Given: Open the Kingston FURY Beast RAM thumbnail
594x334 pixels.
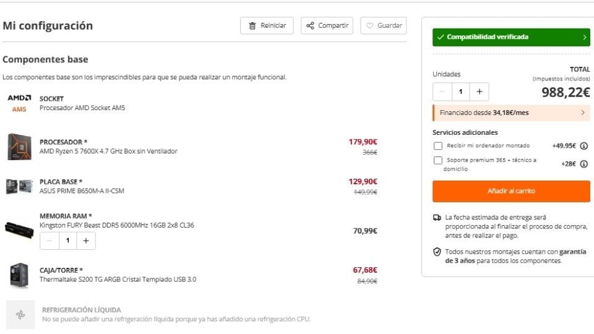Looking at the screenshot, I should [x=19, y=230].
